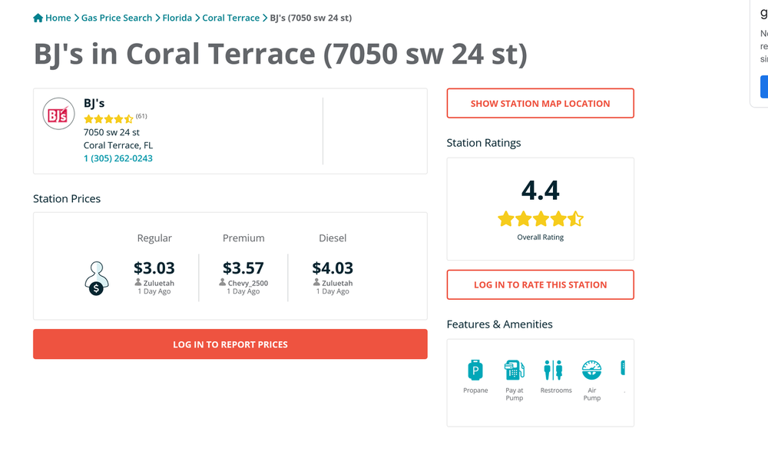Viewport: 768px width, 452px height.
Task: Show station map location
Action: click(x=540, y=104)
